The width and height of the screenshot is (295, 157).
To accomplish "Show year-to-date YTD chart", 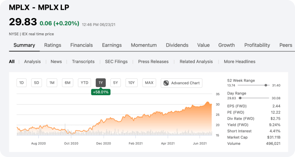I will click(x=84, y=82).
